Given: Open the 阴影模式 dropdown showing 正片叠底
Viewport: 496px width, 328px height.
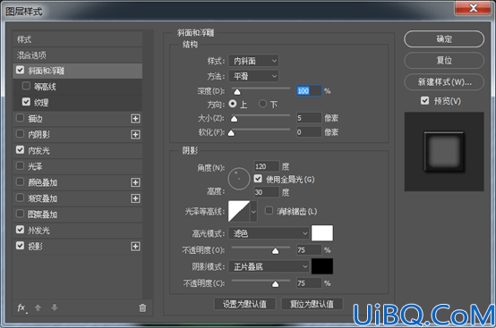Looking at the screenshot, I should coord(269,266).
